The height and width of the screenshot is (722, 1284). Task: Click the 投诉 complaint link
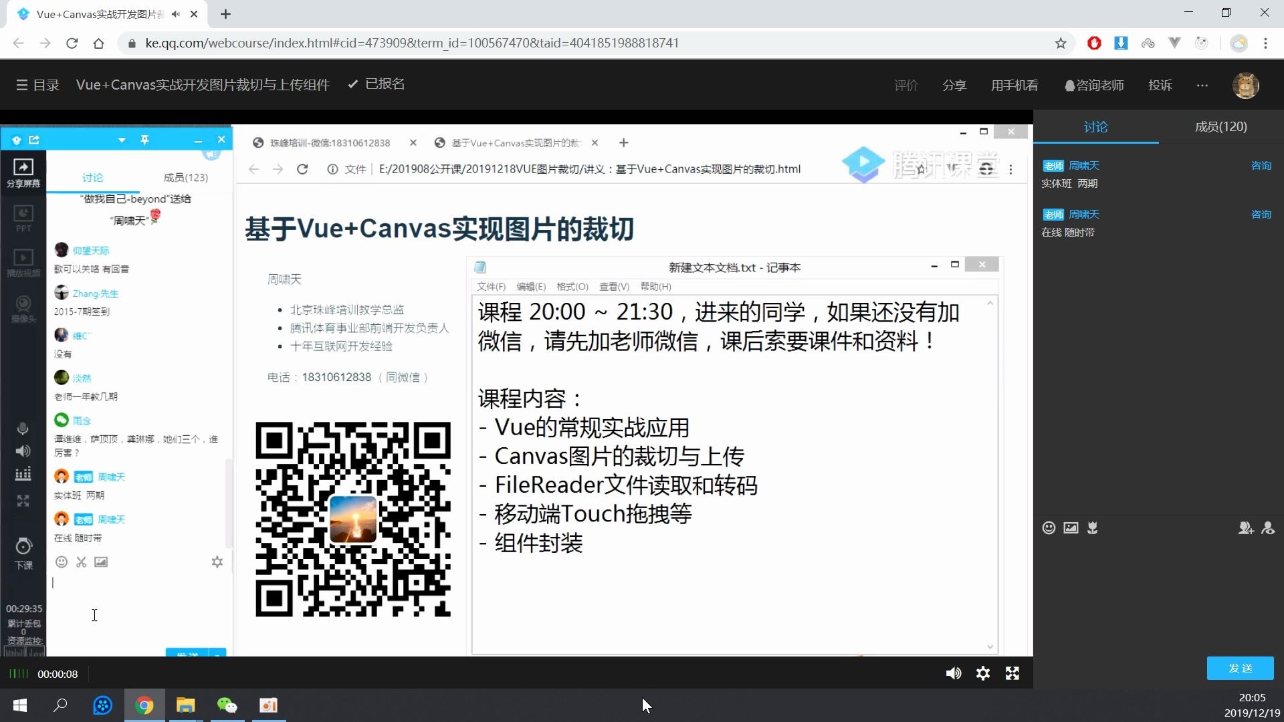[x=1160, y=85]
